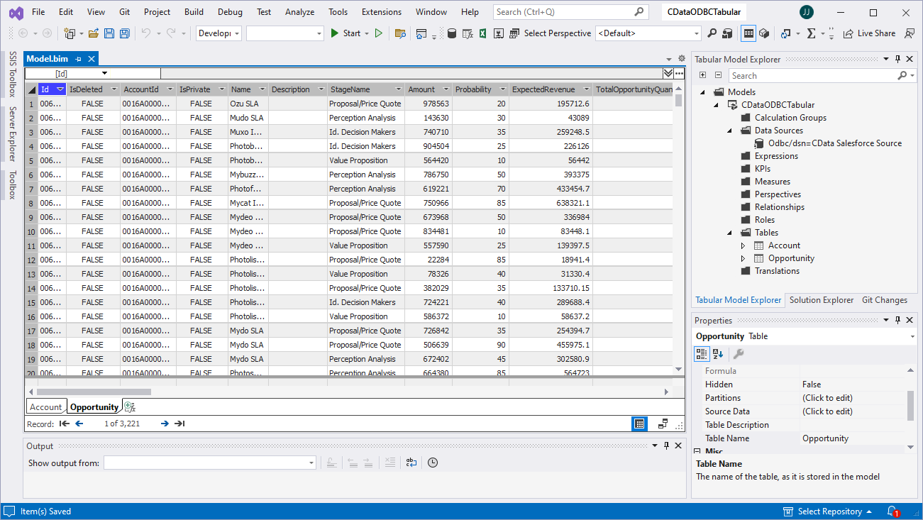Sort properties alphabetically
Screen dimensions: 923x520
(x=718, y=354)
